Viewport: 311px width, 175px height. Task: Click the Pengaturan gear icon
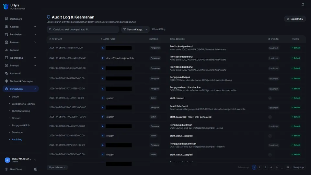click(6, 89)
